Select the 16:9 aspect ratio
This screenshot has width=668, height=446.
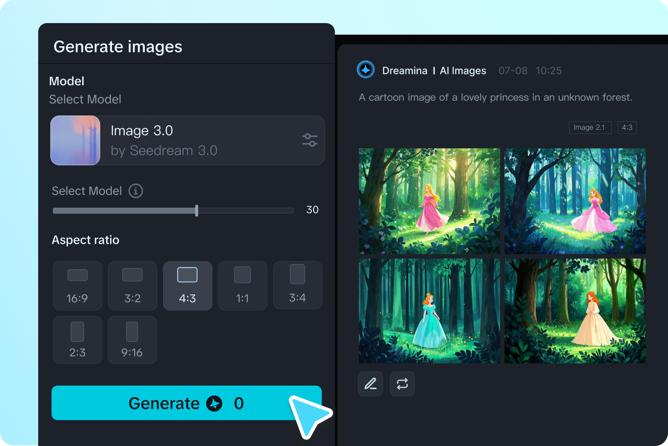click(x=77, y=286)
